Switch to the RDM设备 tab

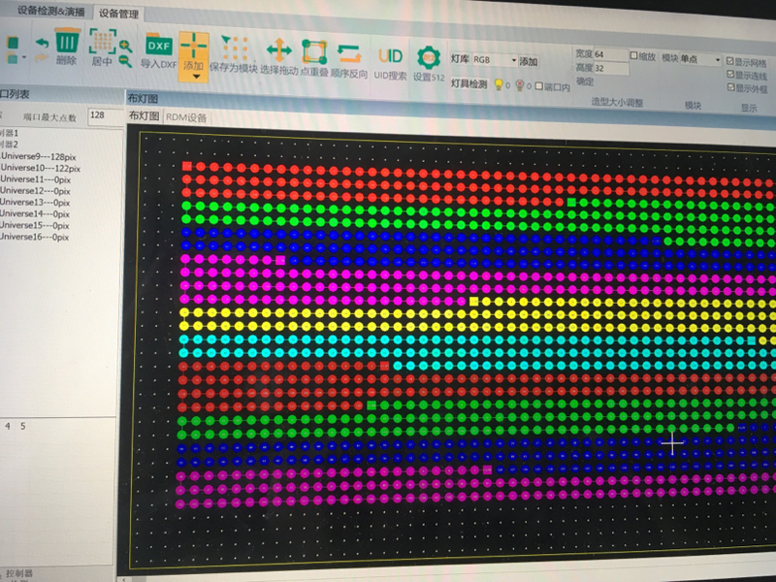pyautogui.click(x=186, y=117)
